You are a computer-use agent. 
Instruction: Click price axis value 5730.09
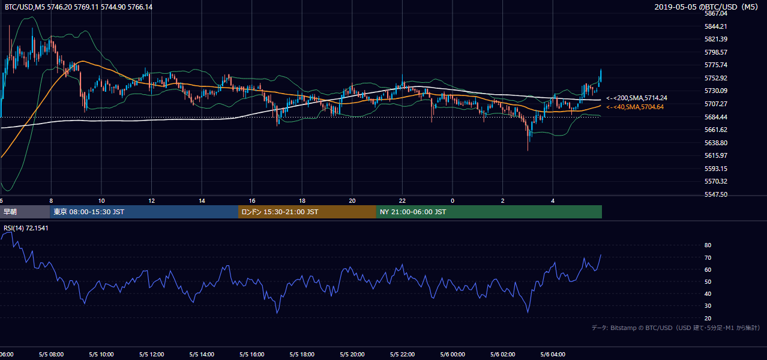pyautogui.click(x=715, y=91)
